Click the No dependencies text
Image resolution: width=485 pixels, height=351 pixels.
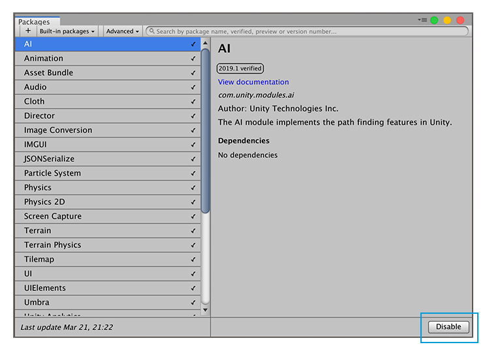[x=248, y=155]
